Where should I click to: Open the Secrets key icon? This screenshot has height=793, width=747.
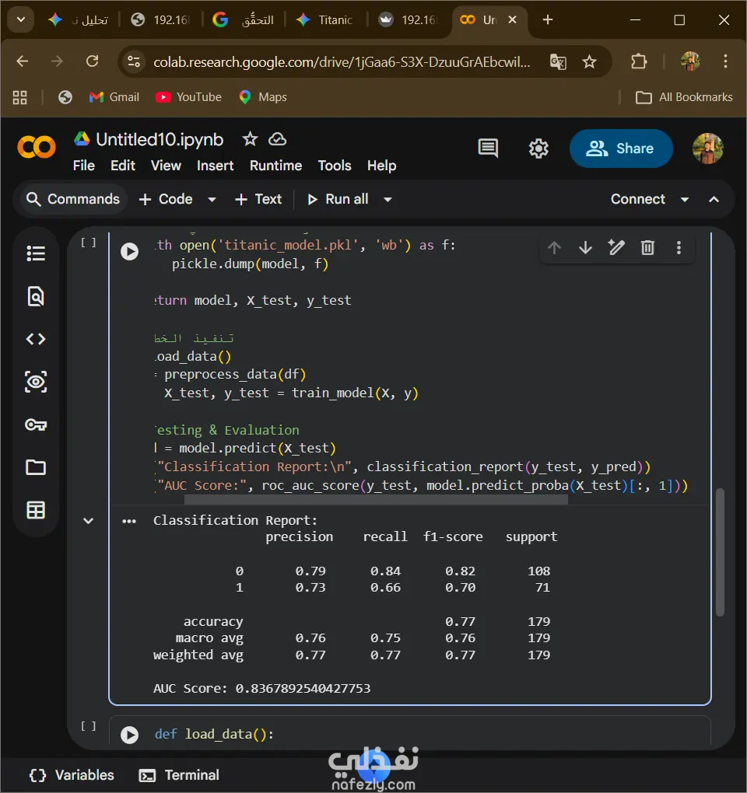[x=36, y=424]
